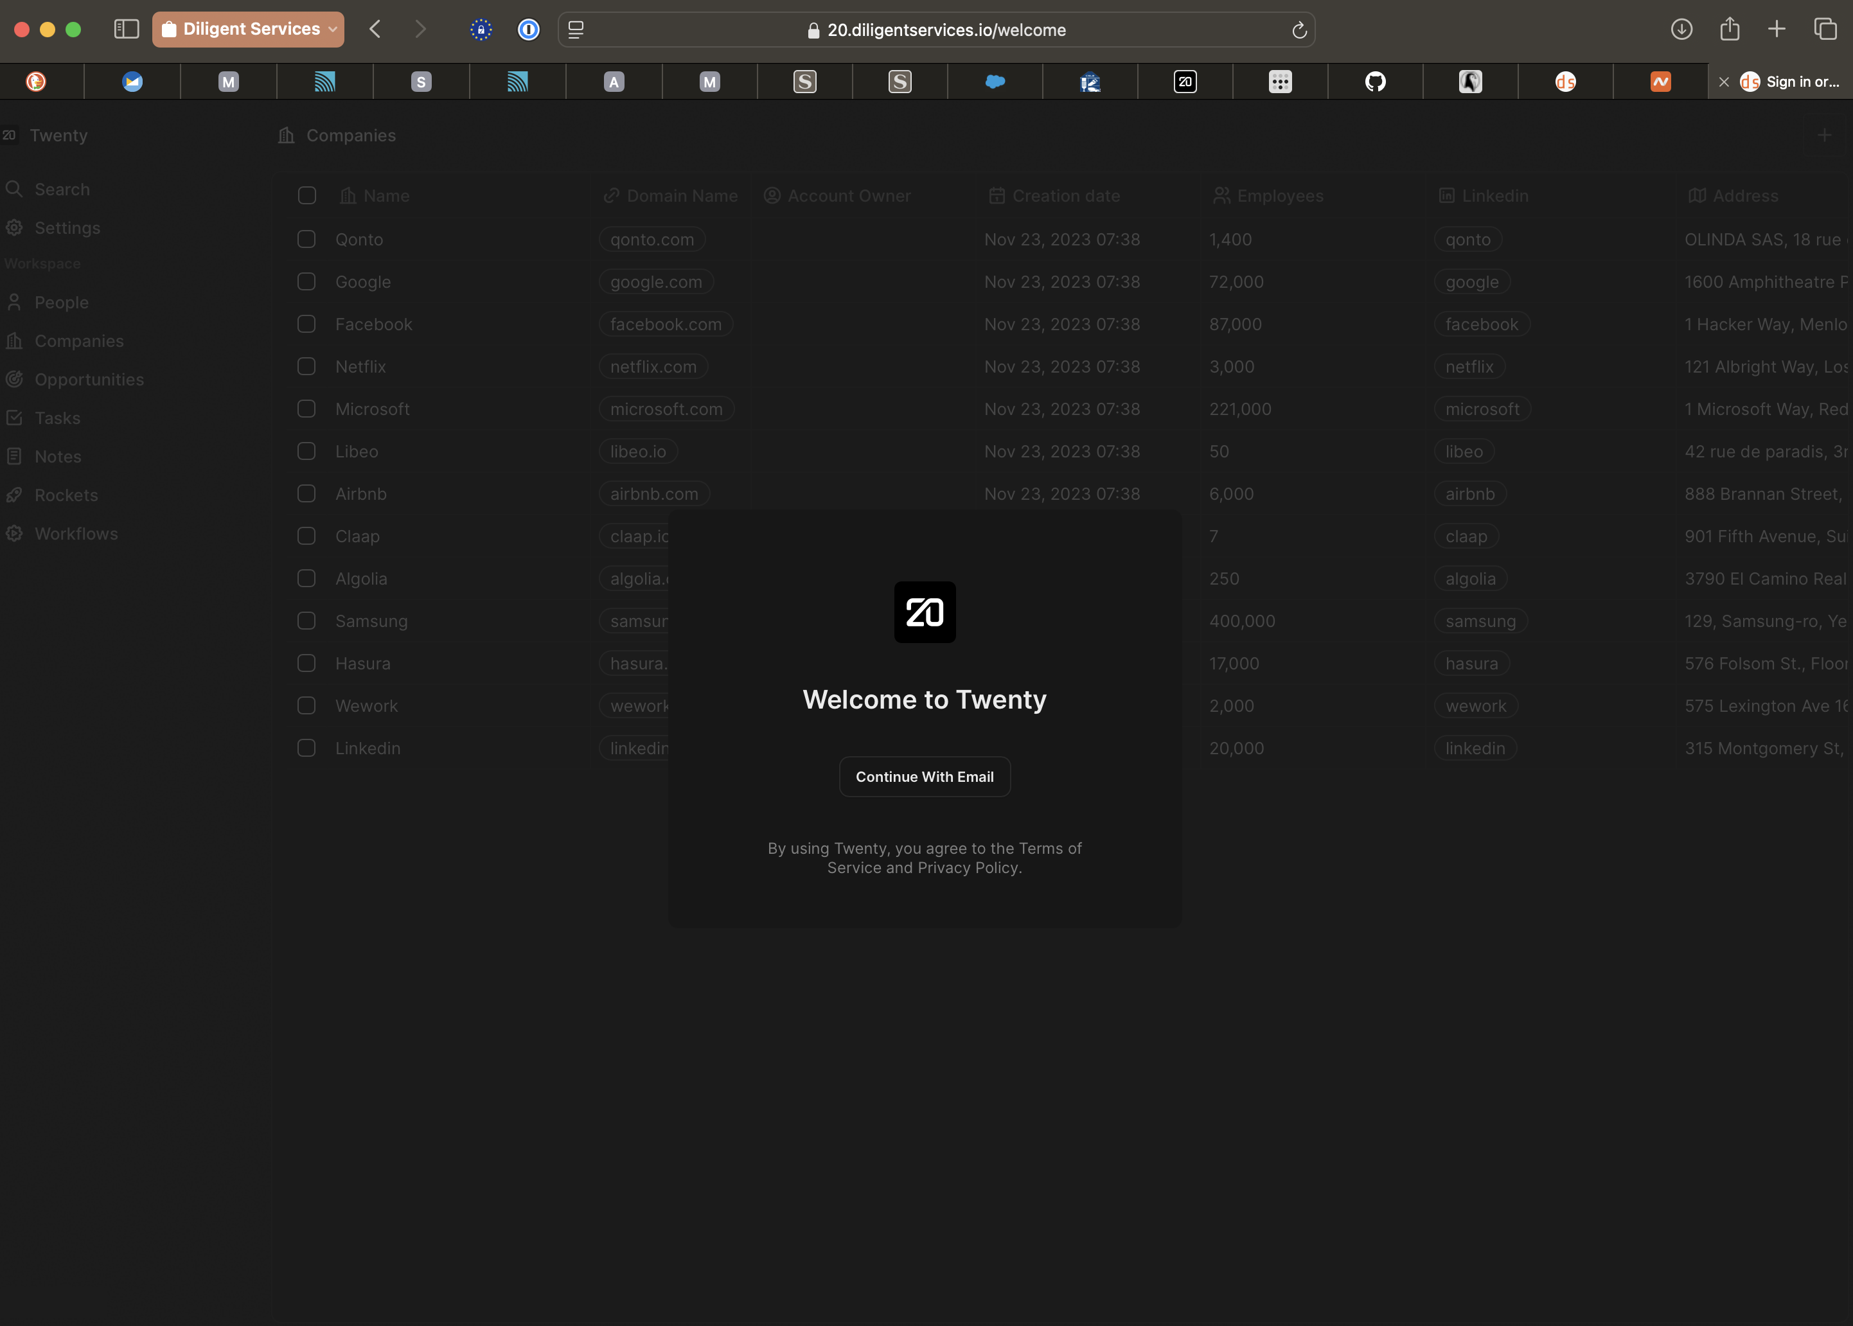1853x1326 pixels.
Task: Open Safari downloads
Action: pos(1681,30)
